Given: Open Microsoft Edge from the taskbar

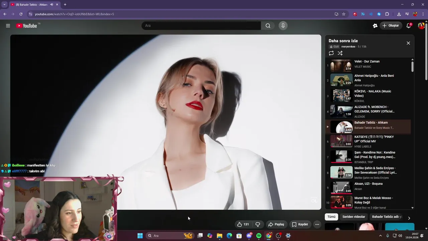Looking at the screenshot, I should [x=229, y=236].
